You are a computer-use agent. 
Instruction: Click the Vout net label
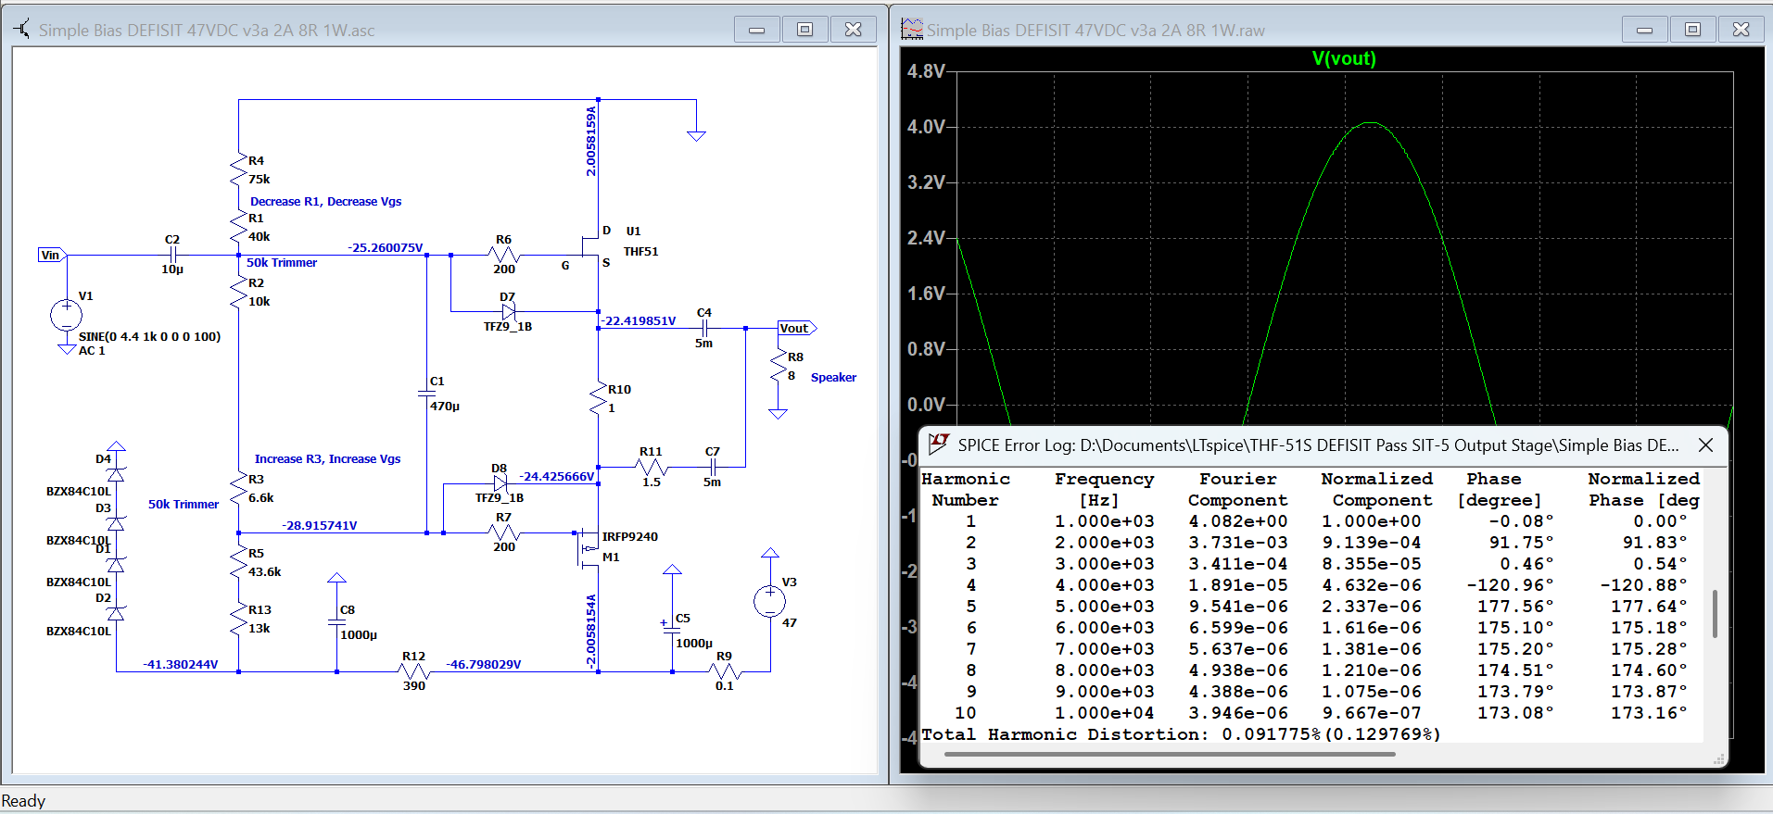796,328
